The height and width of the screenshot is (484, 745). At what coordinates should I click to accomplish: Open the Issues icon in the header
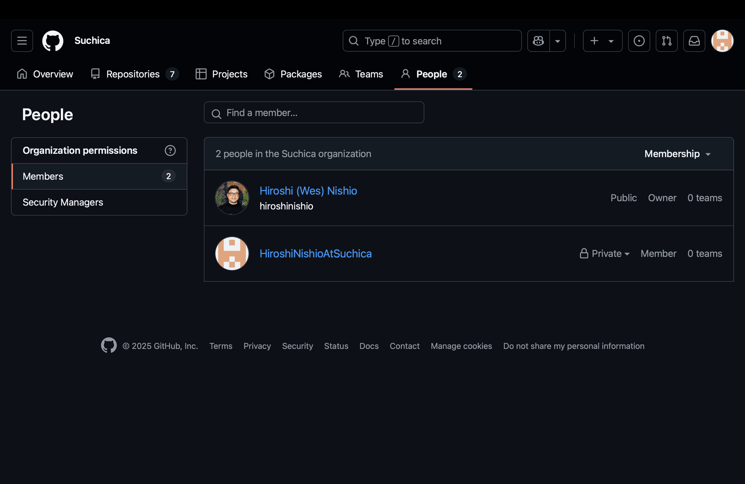(639, 41)
